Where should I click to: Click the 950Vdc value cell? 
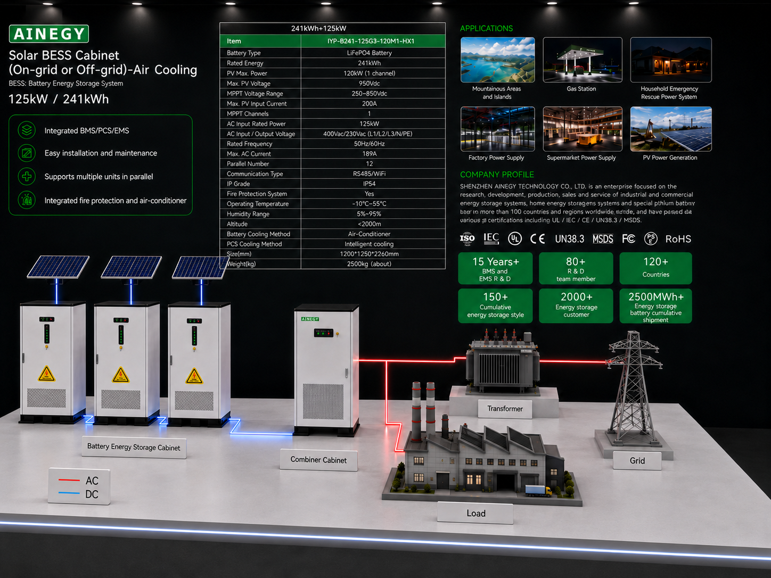click(370, 83)
